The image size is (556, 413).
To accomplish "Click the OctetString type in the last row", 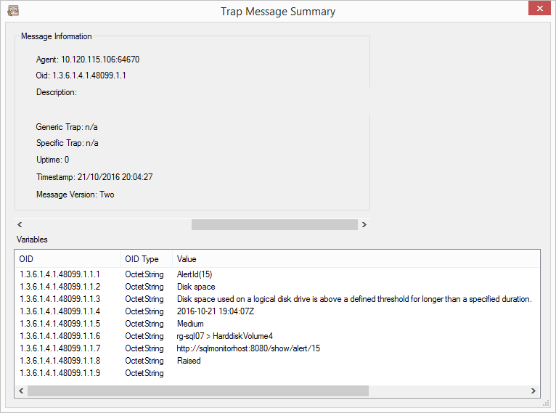I will coord(144,373).
